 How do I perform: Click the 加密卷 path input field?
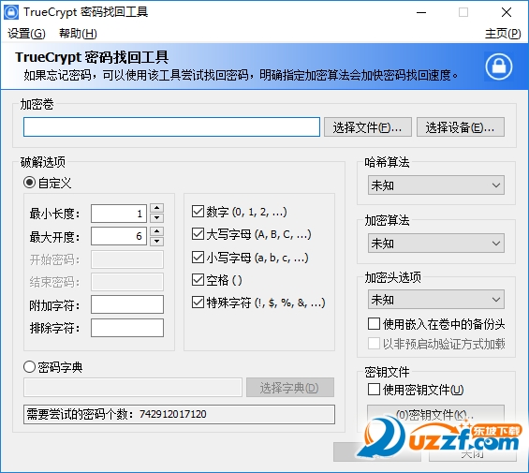171,127
